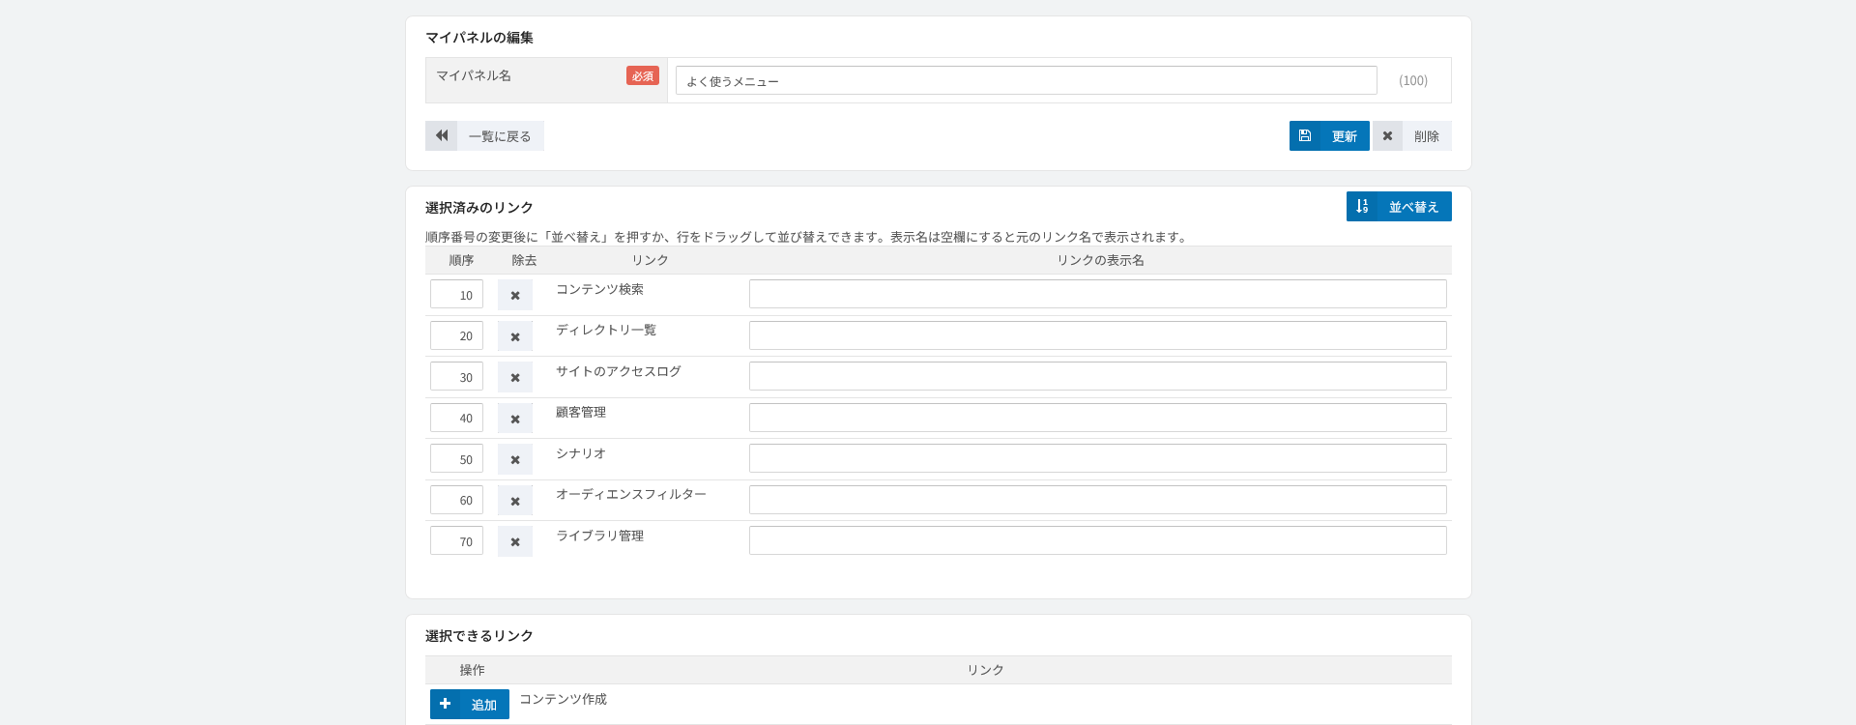This screenshot has width=1856, height=725.
Task: Go back with 一覧に戻る button
Action: pos(484,135)
